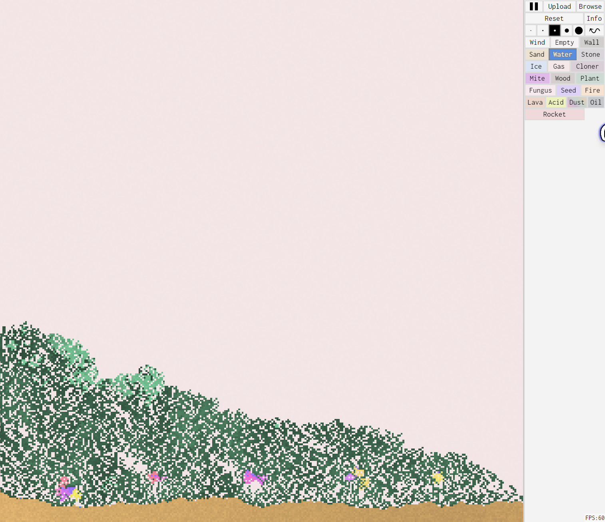The width and height of the screenshot is (605, 522).
Task: Pick the Empty eraser element
Action: 564,42
